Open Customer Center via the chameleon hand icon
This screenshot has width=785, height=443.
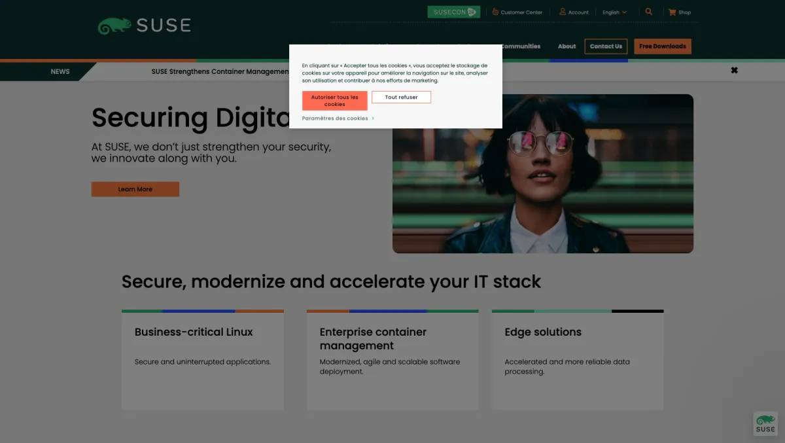(496, 12)
